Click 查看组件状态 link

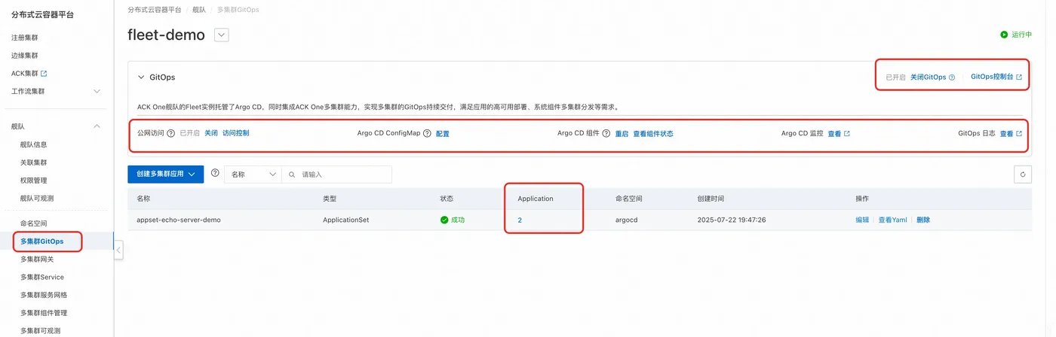click(x=653, y=133)
